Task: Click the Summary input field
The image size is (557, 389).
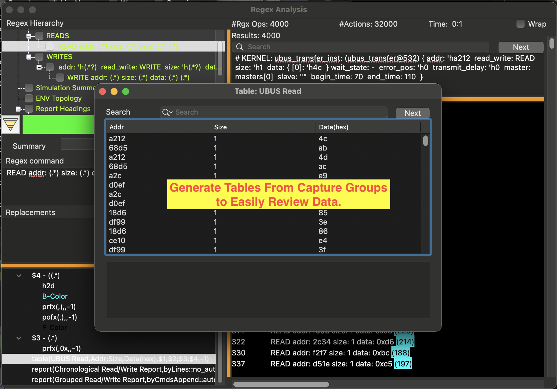Action: (x=77, y=144)
